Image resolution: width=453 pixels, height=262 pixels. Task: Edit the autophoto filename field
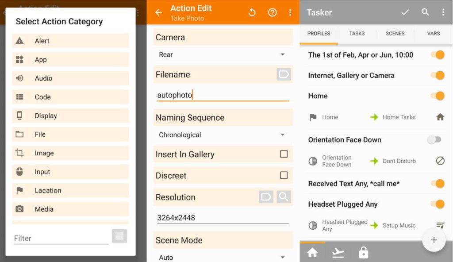click(x=223, y=95)
